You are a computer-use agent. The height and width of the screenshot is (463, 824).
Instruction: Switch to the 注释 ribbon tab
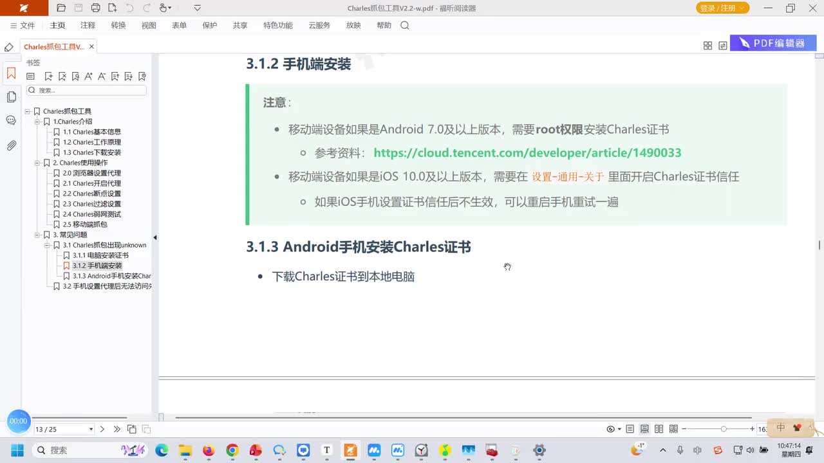tap(88, 26)
